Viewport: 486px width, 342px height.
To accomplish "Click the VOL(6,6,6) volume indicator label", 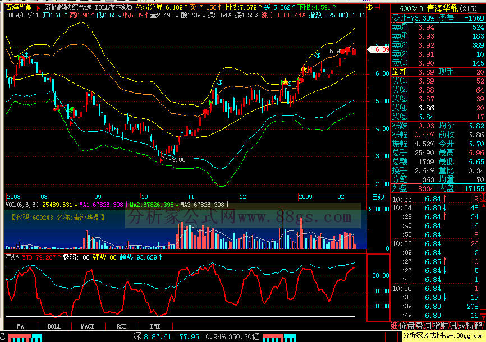I will (22, 205).
